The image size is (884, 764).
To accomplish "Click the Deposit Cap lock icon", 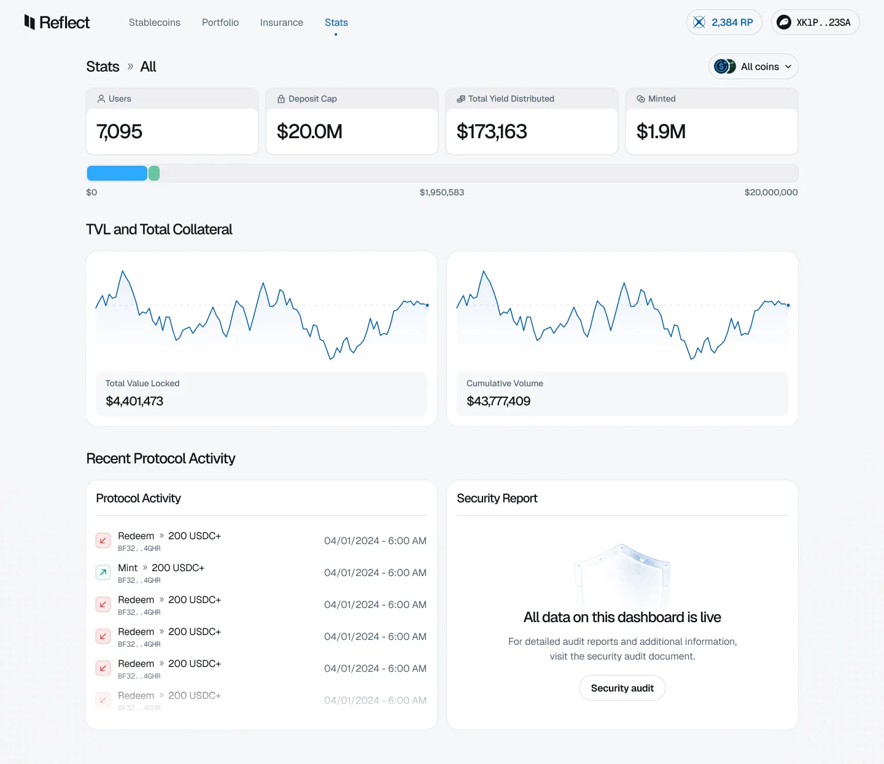I will 281,99.
